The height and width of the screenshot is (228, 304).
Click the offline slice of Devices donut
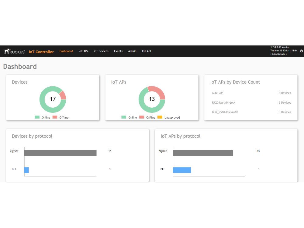click(x=63, y=95)
